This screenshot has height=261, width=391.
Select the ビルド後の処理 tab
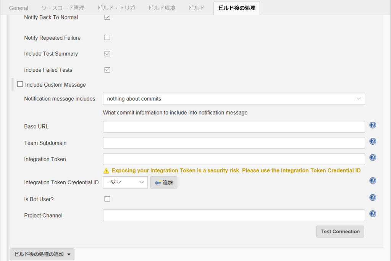tap(237, 8)
